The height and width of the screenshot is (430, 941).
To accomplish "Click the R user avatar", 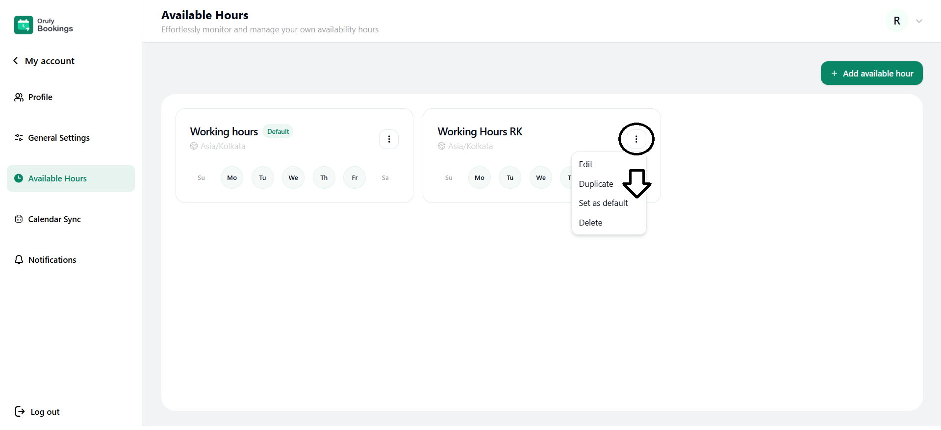I will (897, 21).
